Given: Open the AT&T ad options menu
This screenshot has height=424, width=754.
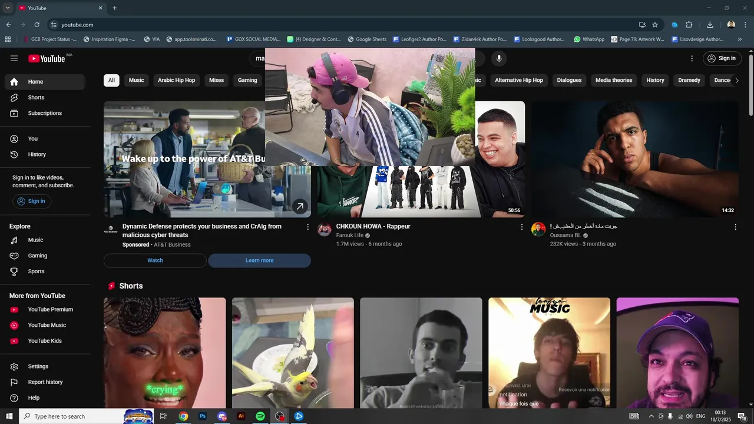Looking at the screenshot, I should point(307,227).
